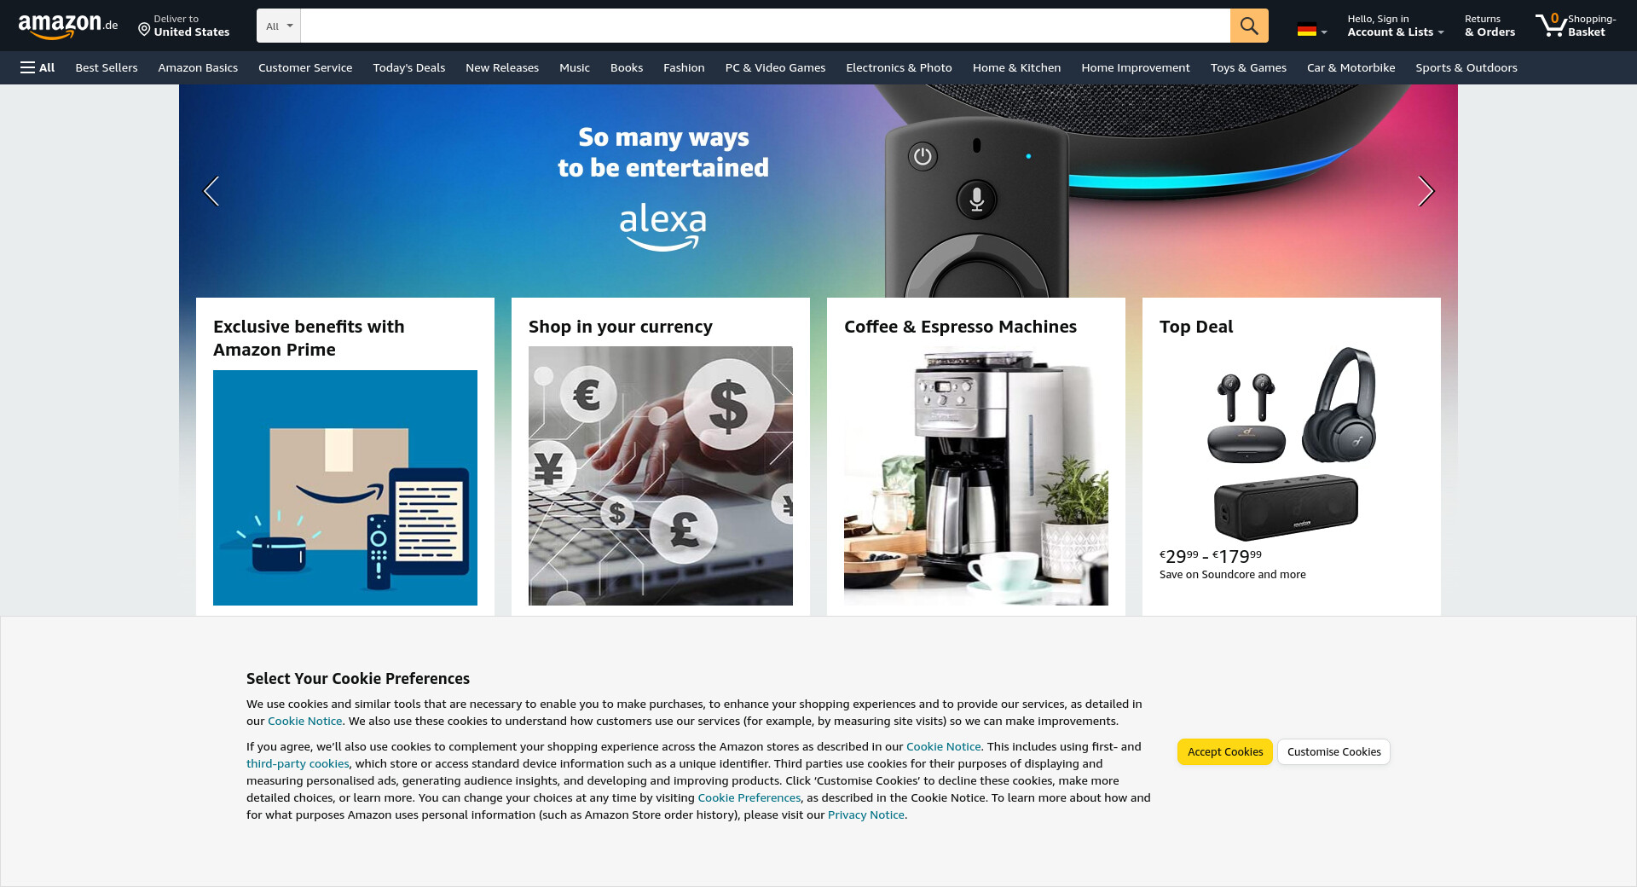
Task: Open the Privacy Notice link
Action: click(x=865, y=815)
